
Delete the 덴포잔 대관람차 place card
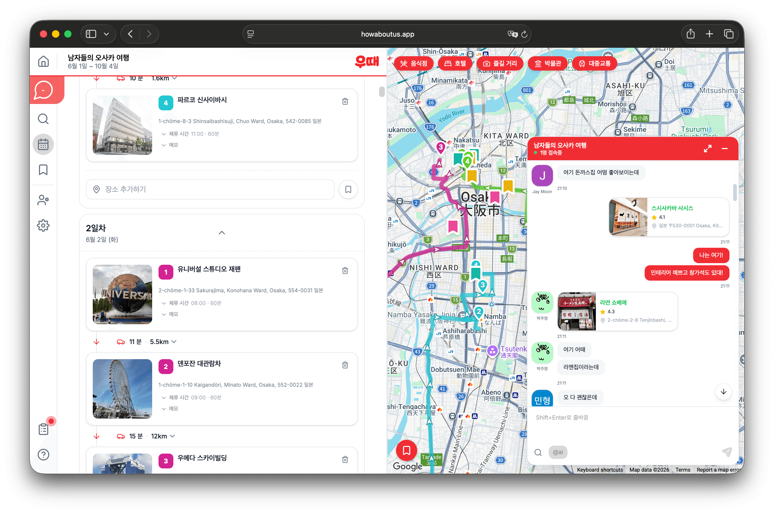345,365
